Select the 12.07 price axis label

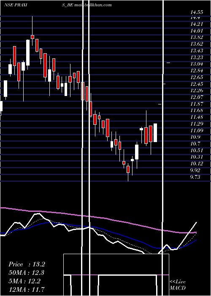(197, 97)
